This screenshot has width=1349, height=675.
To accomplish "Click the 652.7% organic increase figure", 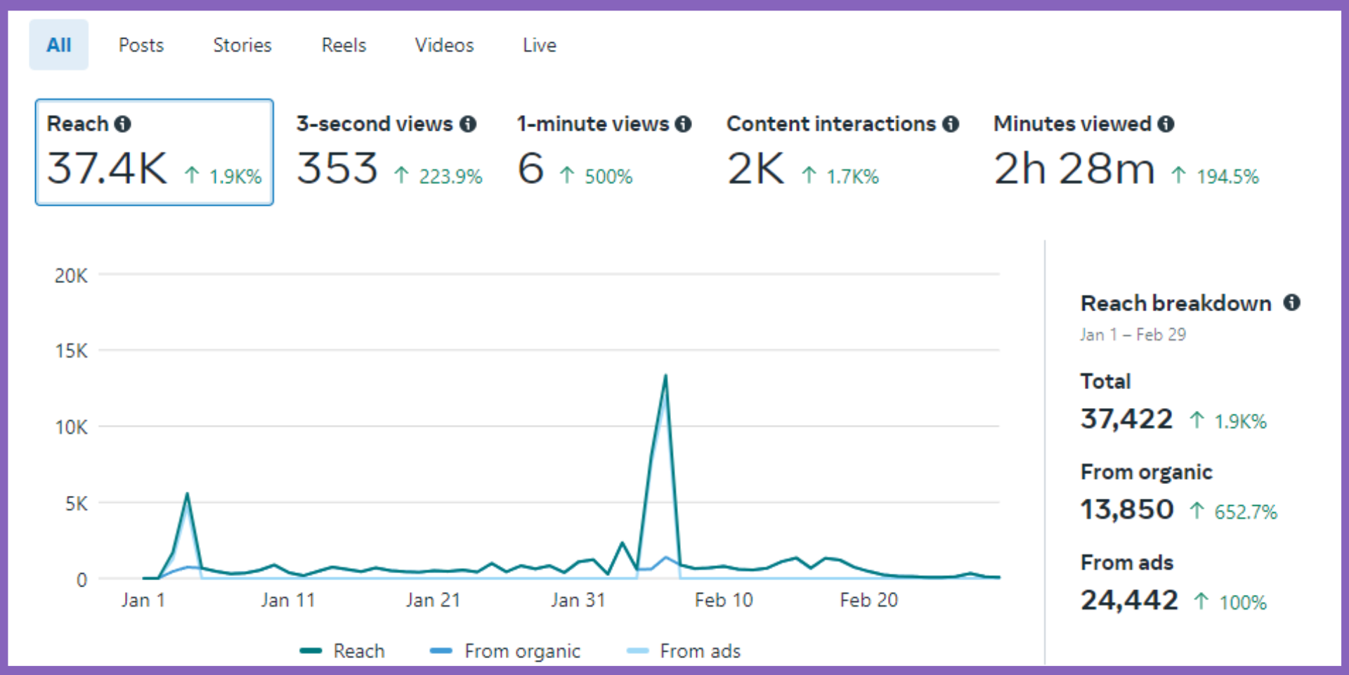I will pos(1246,512).
